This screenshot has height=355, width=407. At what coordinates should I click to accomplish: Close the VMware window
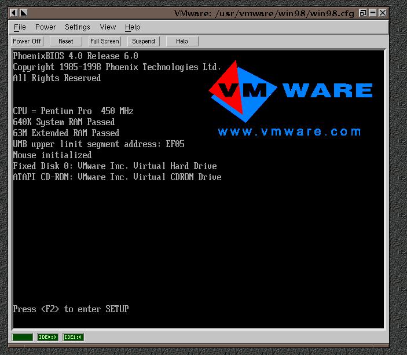pyautogui.click(x=383, y=12)
